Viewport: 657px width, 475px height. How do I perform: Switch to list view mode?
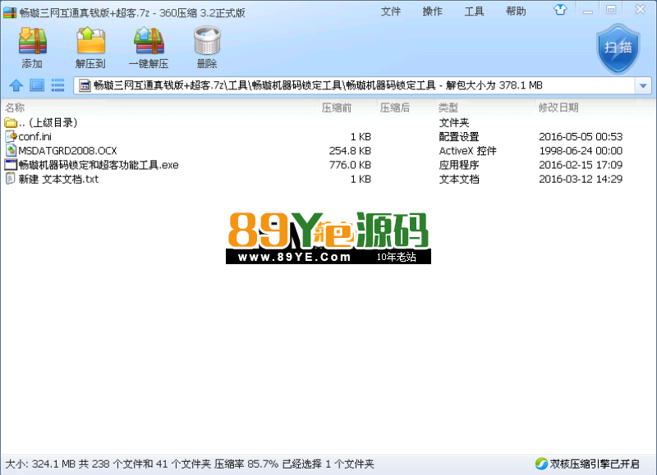[57, 85]
